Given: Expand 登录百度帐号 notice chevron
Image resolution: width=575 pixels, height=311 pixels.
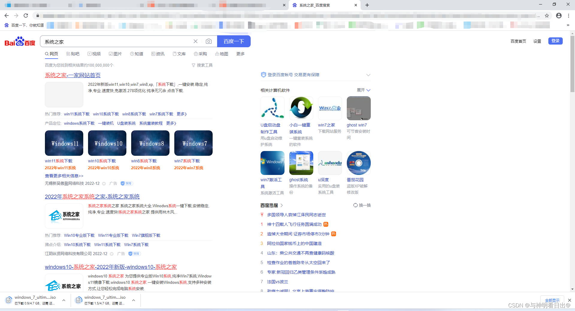Looking at the screenshot, I should pos(368,75).
